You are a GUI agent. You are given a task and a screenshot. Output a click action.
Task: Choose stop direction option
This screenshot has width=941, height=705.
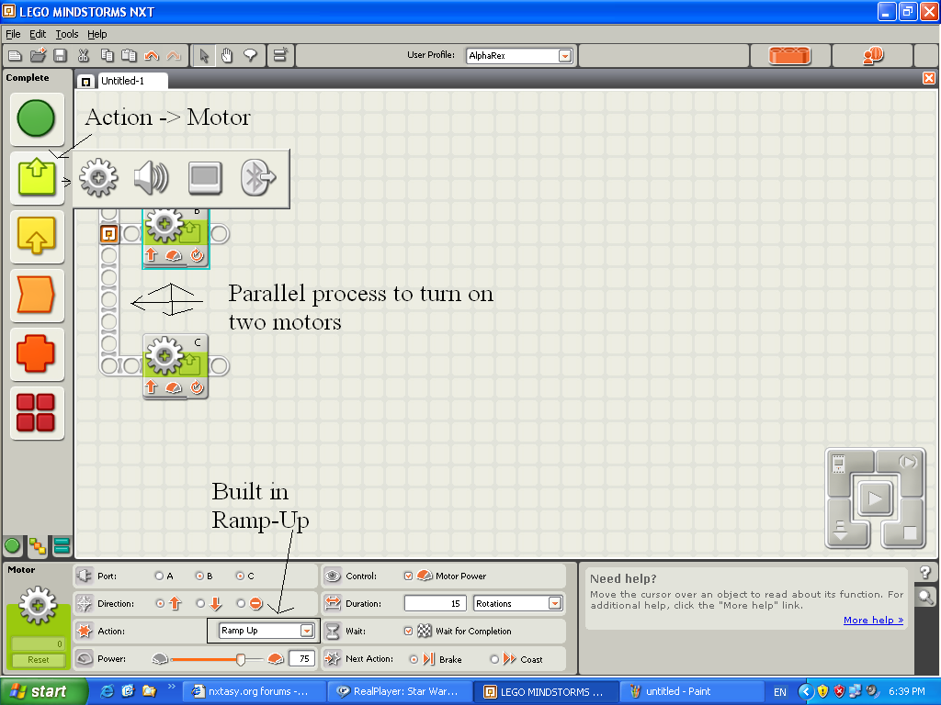[x=241, y=603]
